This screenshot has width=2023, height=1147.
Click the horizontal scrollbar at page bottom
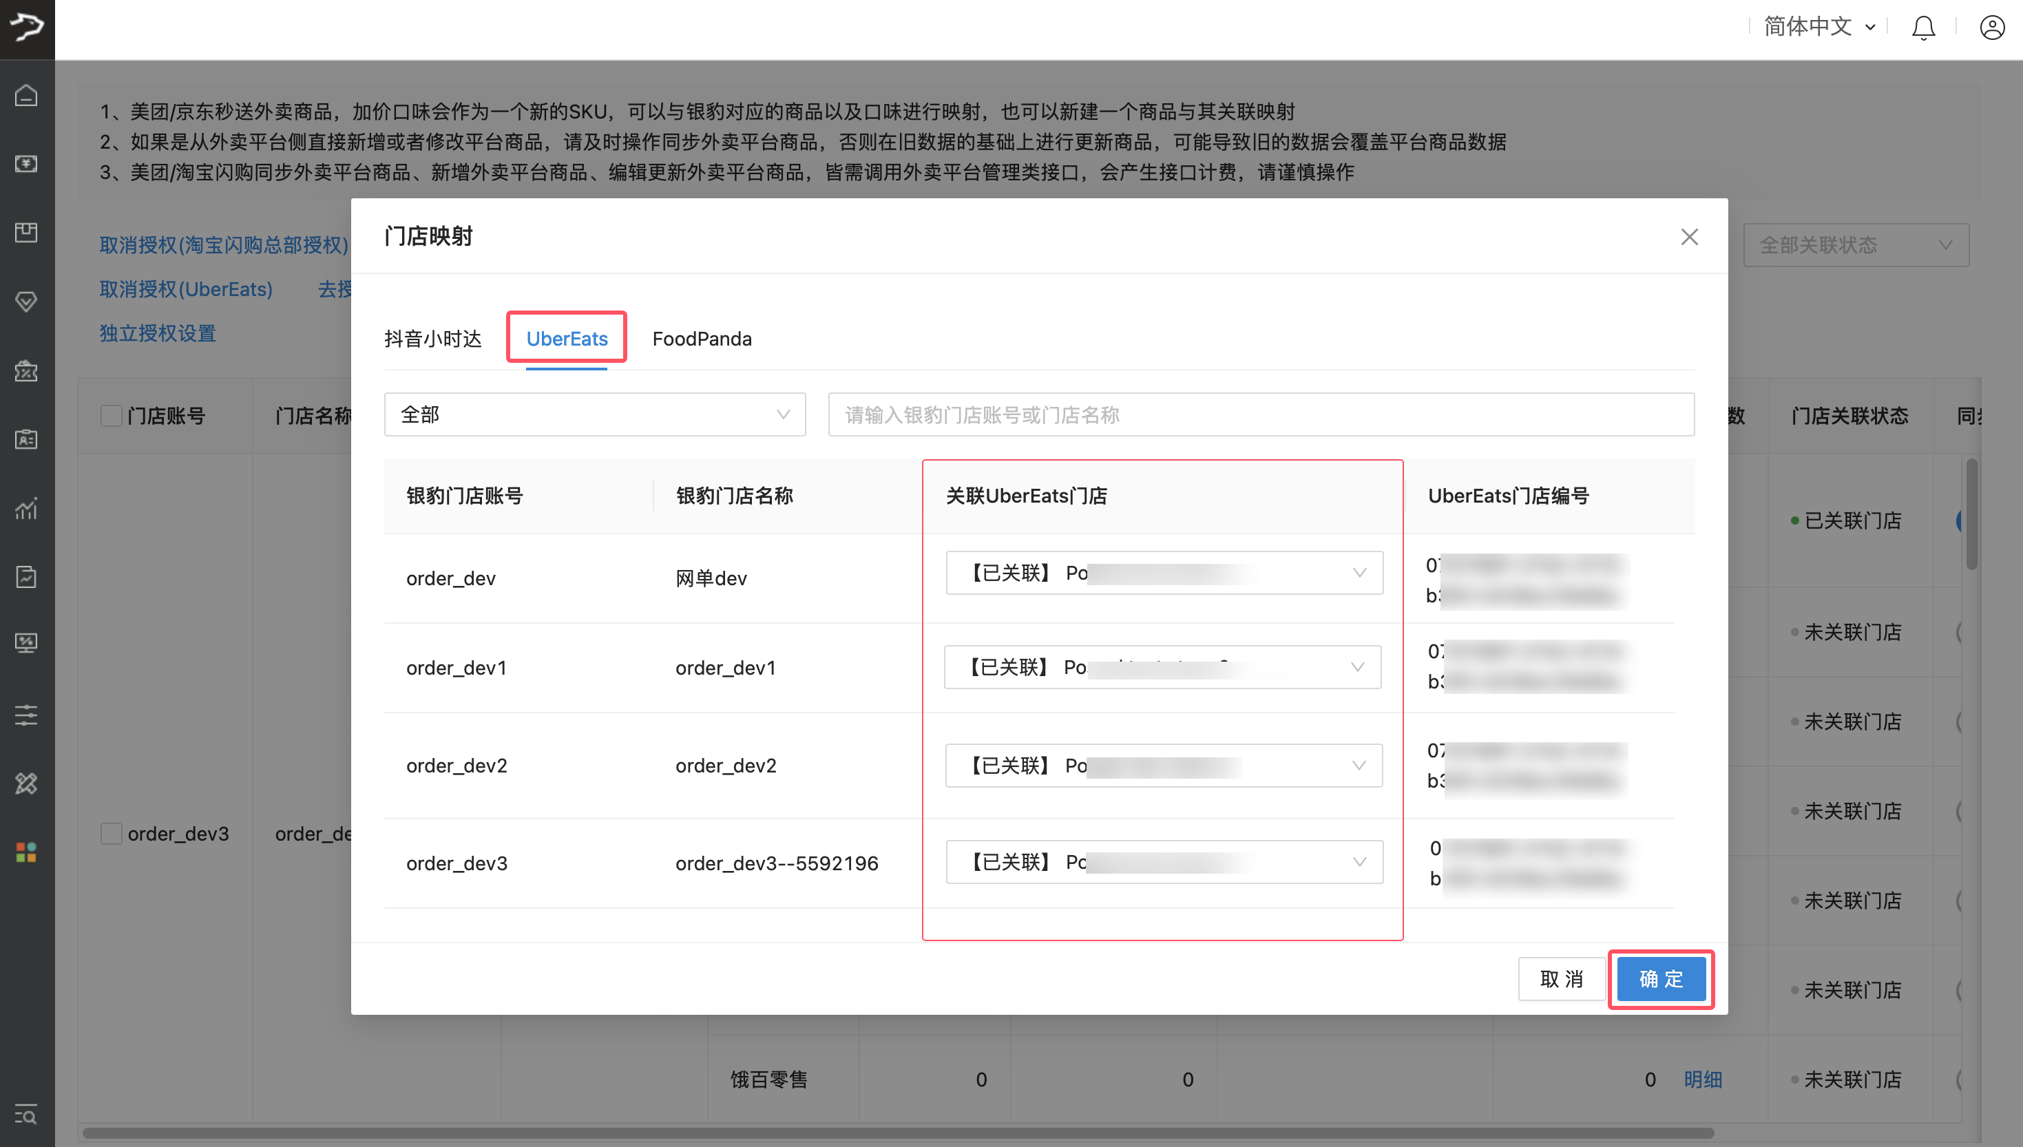(898, 1133)
